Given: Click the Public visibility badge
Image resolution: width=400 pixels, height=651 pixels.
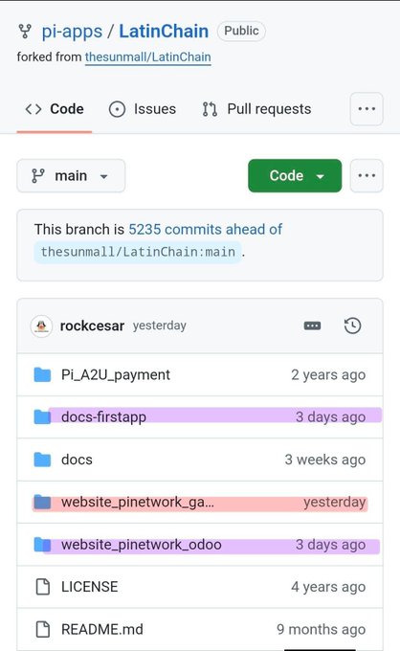Looking at the screenshot, I should tap(241, 31).
